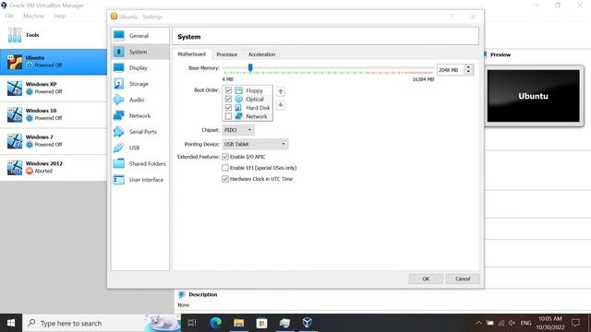
Task: Open Microsoft Store from taskbar
Action: pyautogui.click(x=261, y=323)
